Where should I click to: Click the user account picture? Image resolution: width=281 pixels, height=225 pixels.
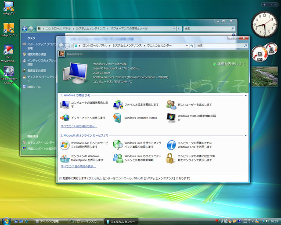(62, 54)
